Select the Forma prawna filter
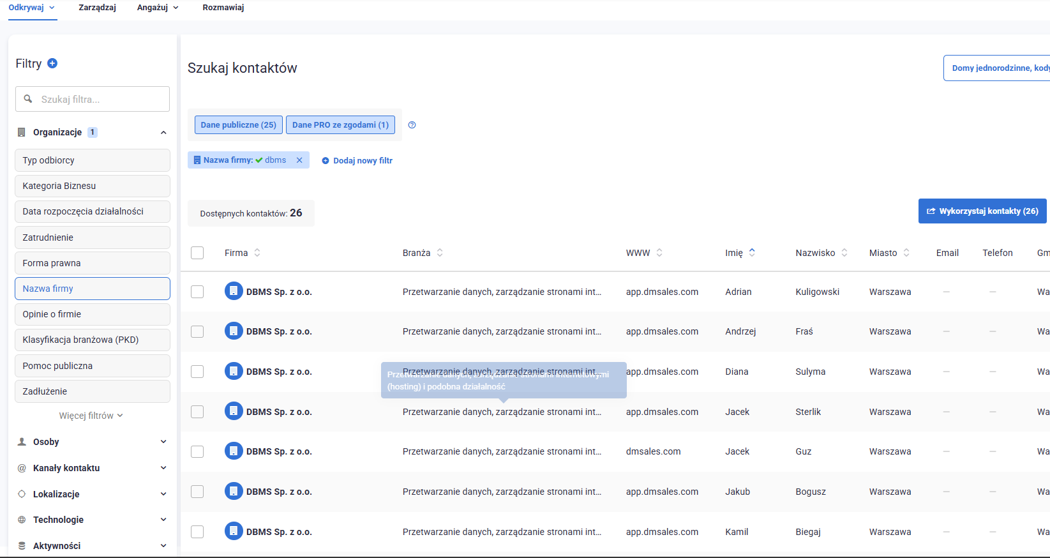Screen dimensions: 1050x558 point(93,263)
